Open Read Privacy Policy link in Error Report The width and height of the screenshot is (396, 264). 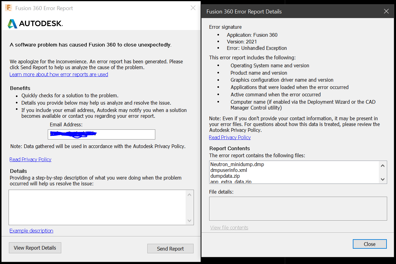click(x=30, y=159)
